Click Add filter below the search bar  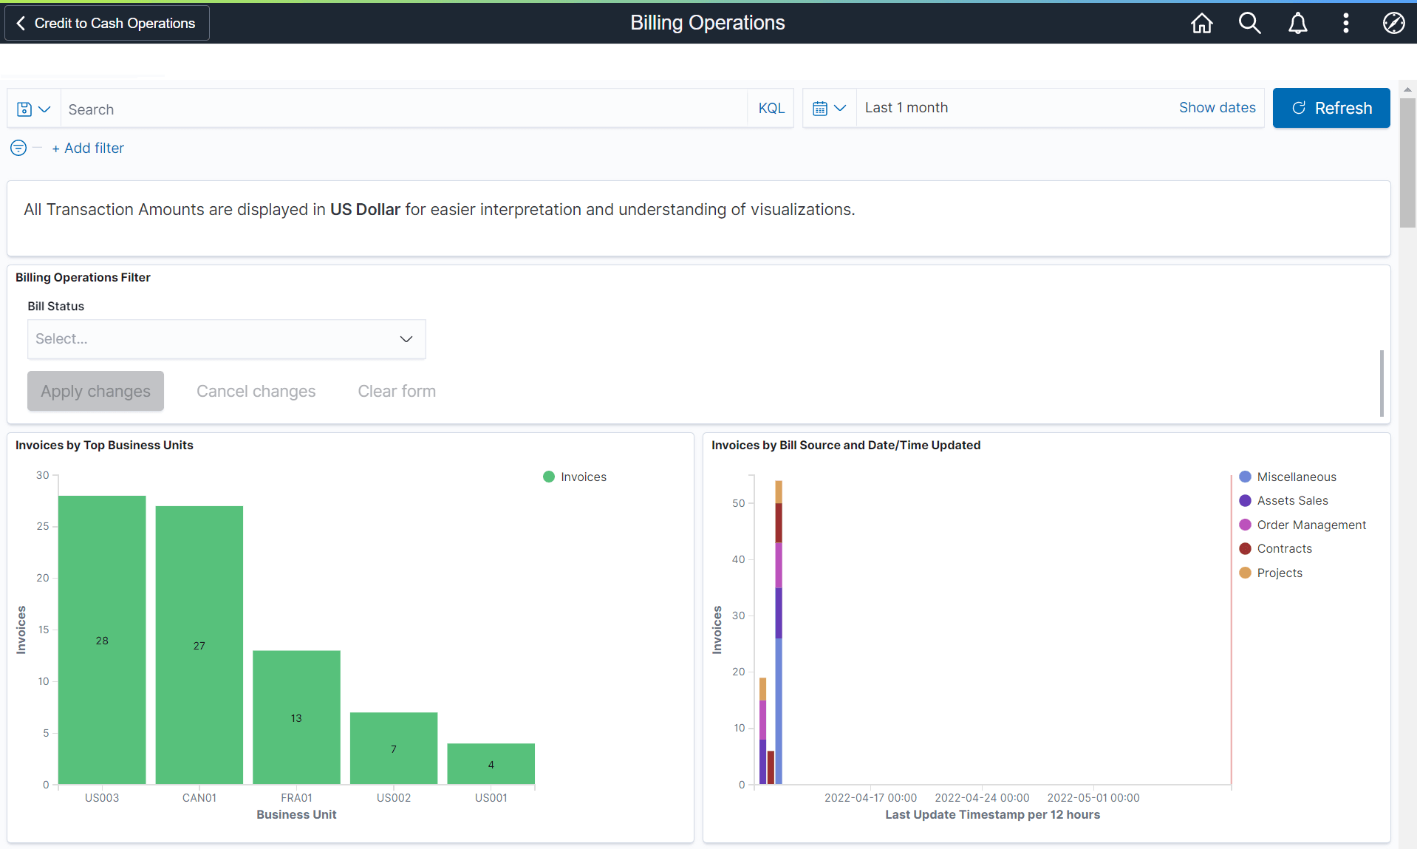(88, 148)
